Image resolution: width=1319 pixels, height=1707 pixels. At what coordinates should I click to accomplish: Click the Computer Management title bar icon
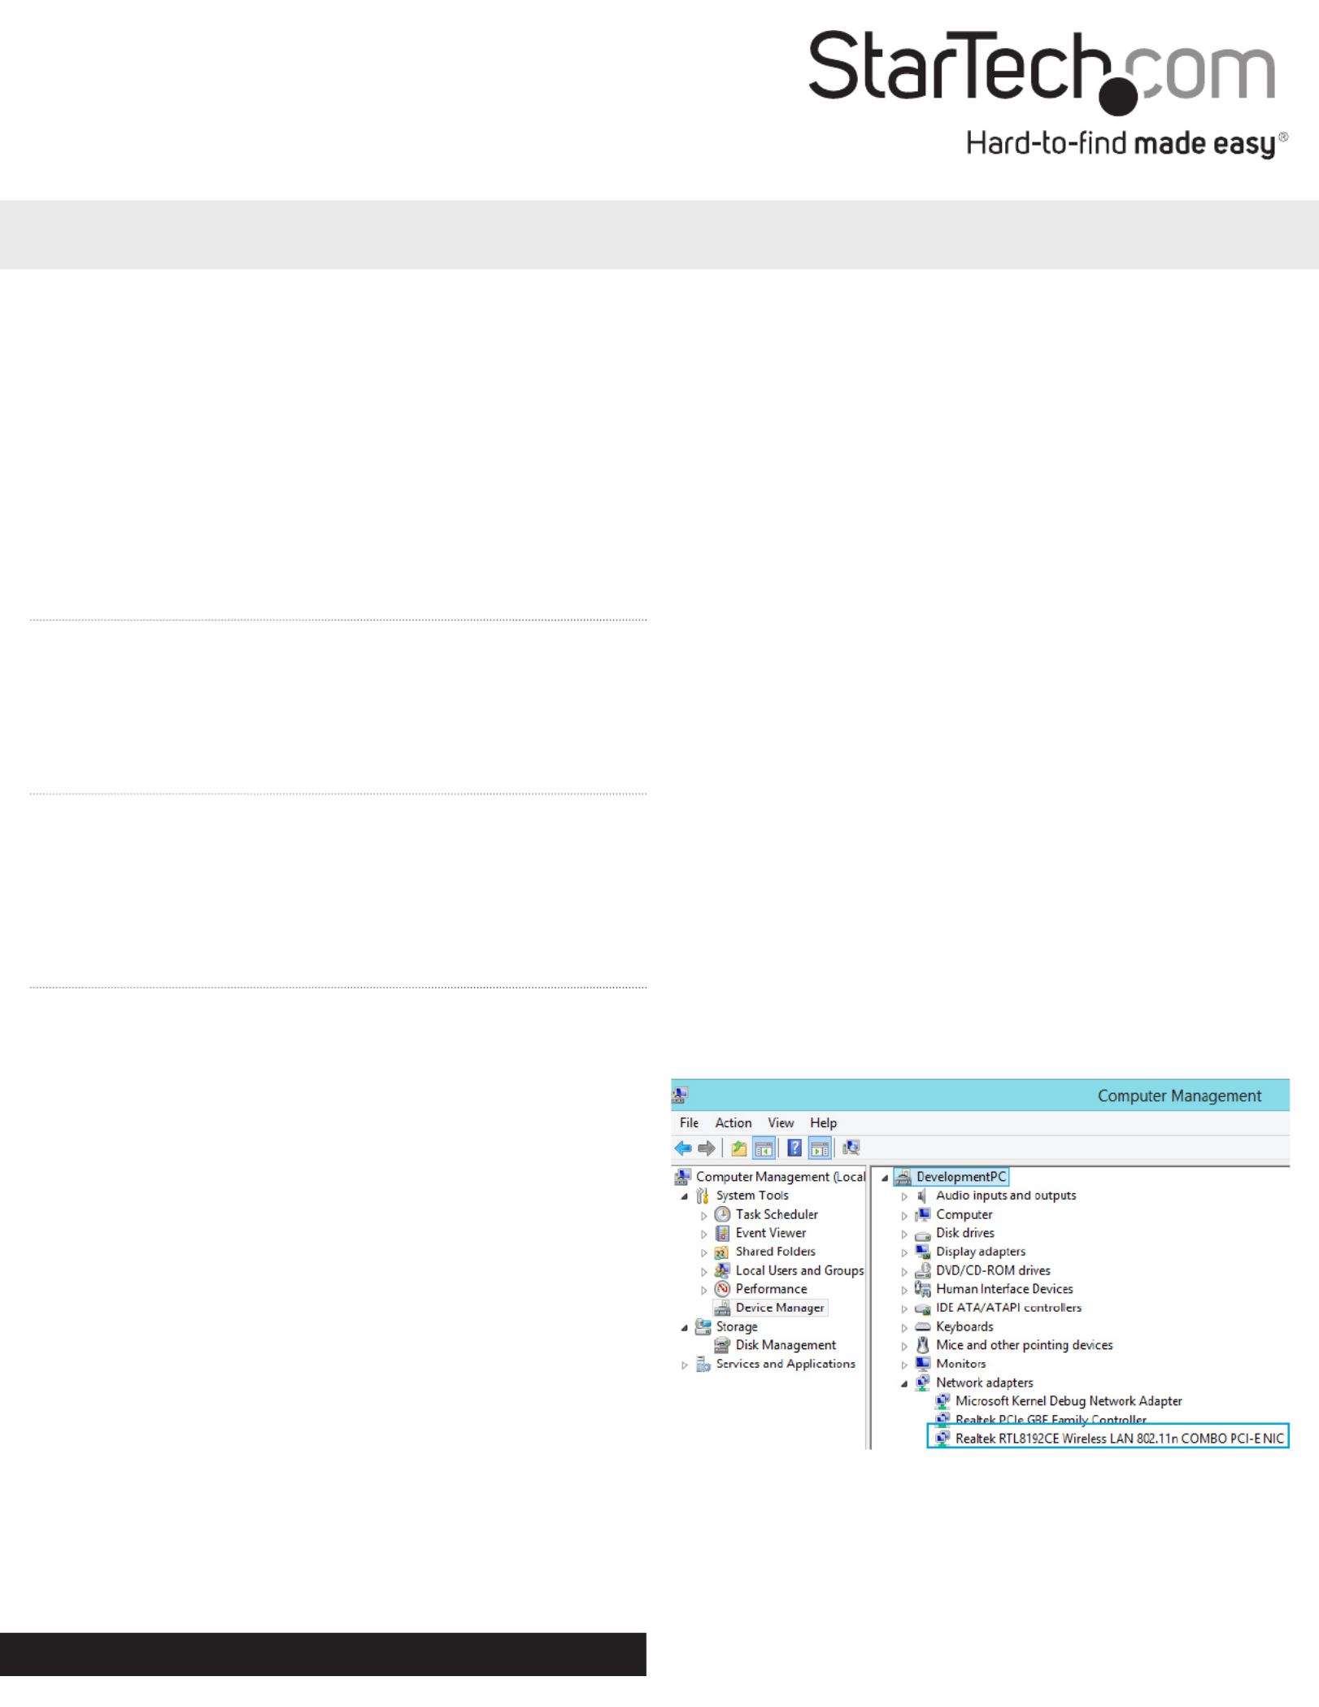coord(681,1095)
